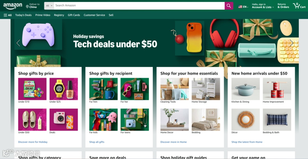Open Today's Deals in navigation bar

[x=23, y=15]
